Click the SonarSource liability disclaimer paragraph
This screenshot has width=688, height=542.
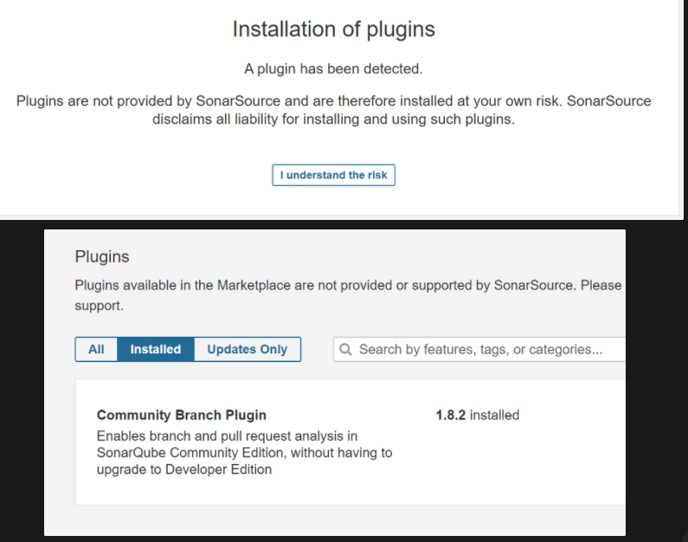tap(333, 110)
